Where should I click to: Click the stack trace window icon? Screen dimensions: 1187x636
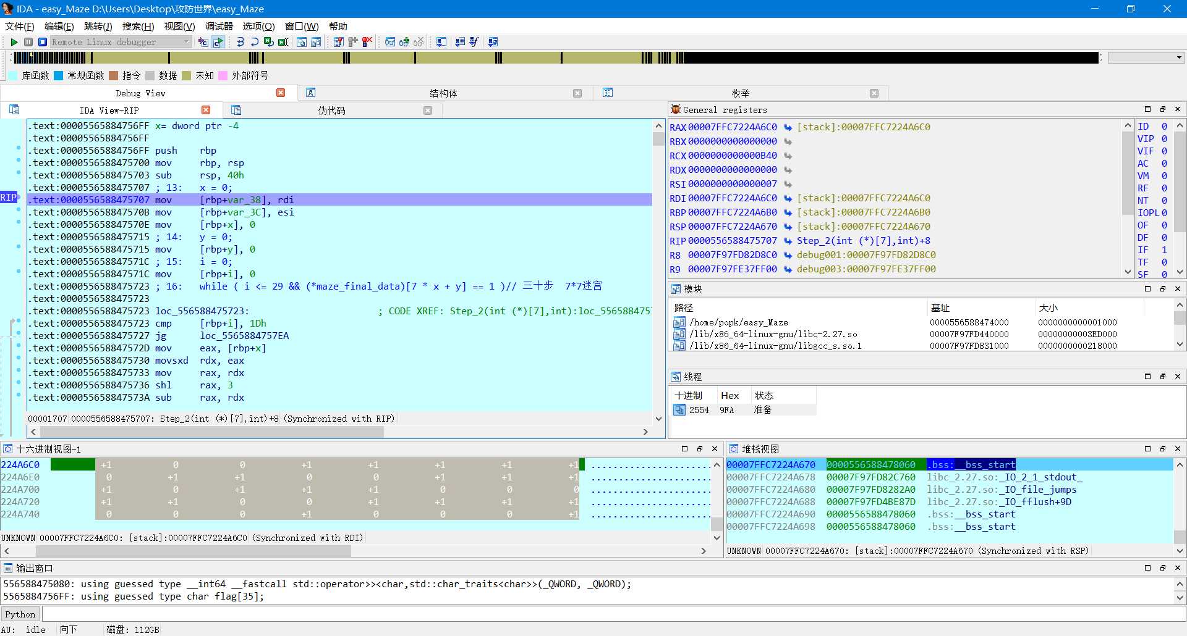click(441, 42)
